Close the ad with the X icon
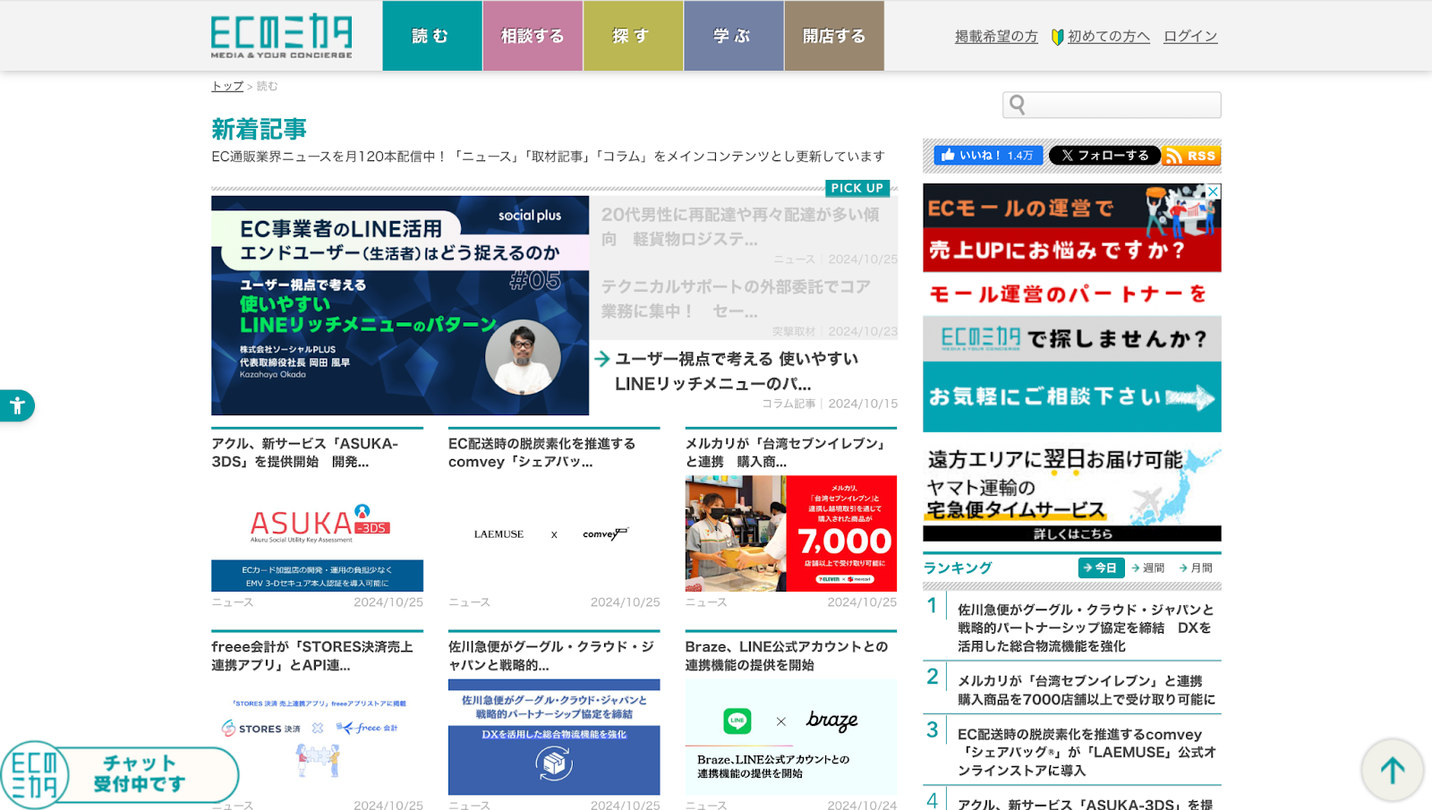This screenshot has width=1432, height=810. pos(1213,192)
